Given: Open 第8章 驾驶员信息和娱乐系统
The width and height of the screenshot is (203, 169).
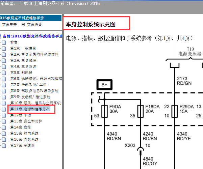Looking at the screenshot, I should pyautogui.click(x=34, y=91).
